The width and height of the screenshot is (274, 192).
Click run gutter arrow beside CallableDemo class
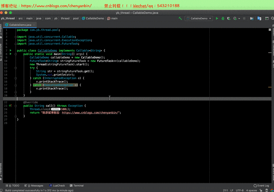[11, 50]
